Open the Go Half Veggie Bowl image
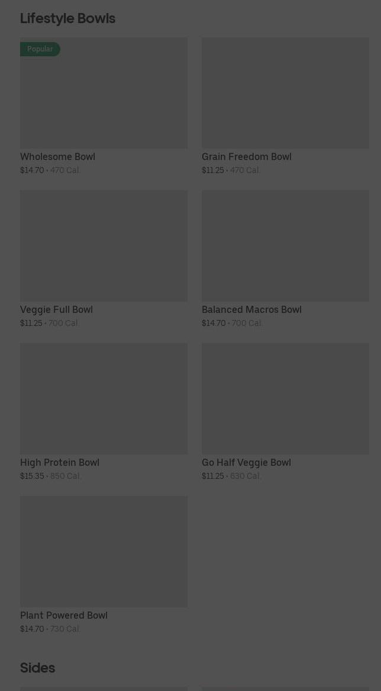Viewport: 381px width, 691px height. tap(286, 399)
